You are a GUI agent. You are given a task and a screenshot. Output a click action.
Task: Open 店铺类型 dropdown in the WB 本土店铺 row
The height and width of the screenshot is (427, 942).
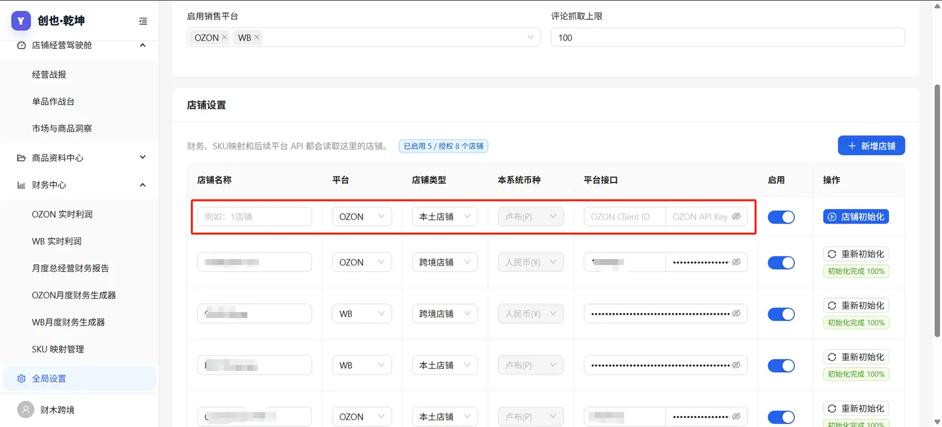[x=445, y=365]
